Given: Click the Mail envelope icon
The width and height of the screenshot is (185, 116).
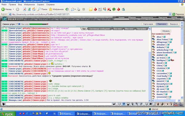Looking at the screenshot, I should pyautogui.click(x=72, y=9).
